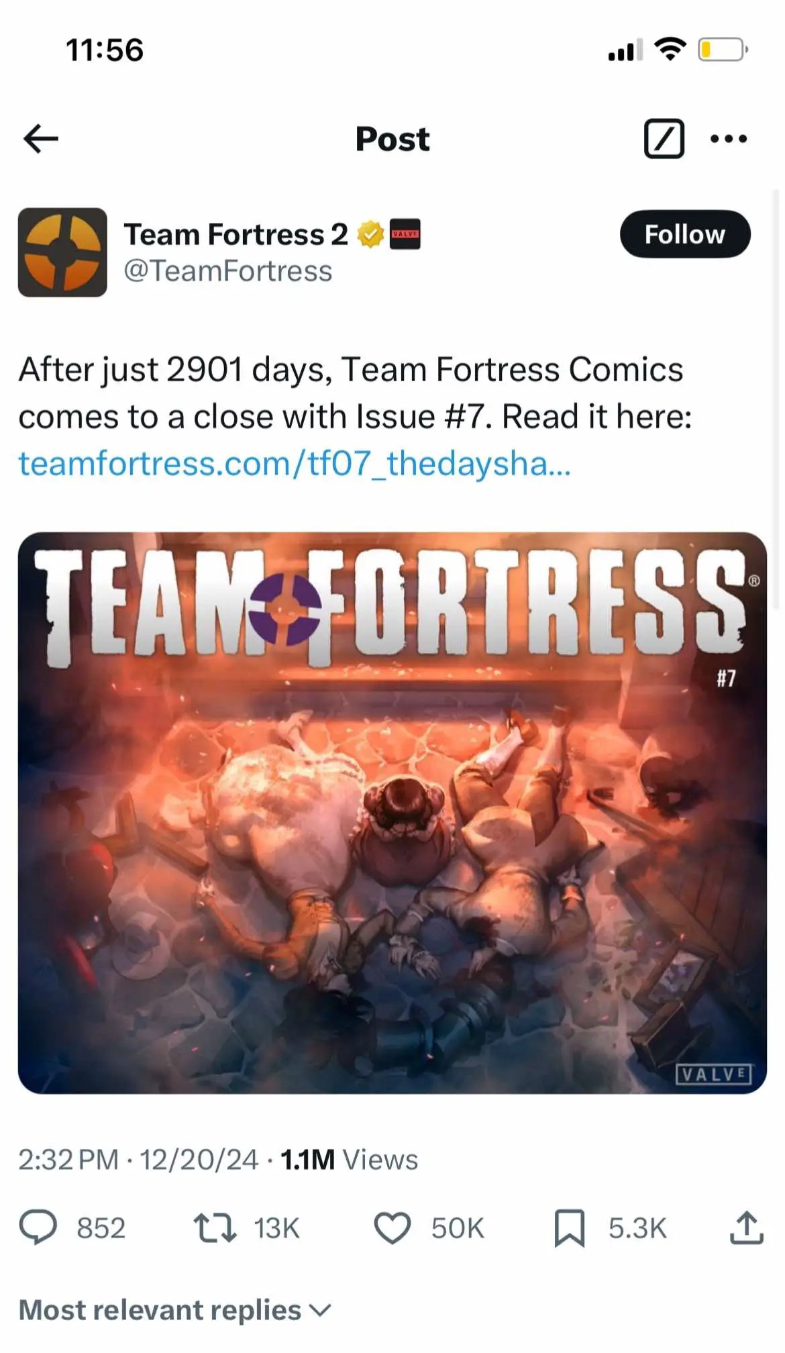Tap the reply speech bubble icon
This screenshot has width=785, height=1353.
click(x=38, y=1227)
